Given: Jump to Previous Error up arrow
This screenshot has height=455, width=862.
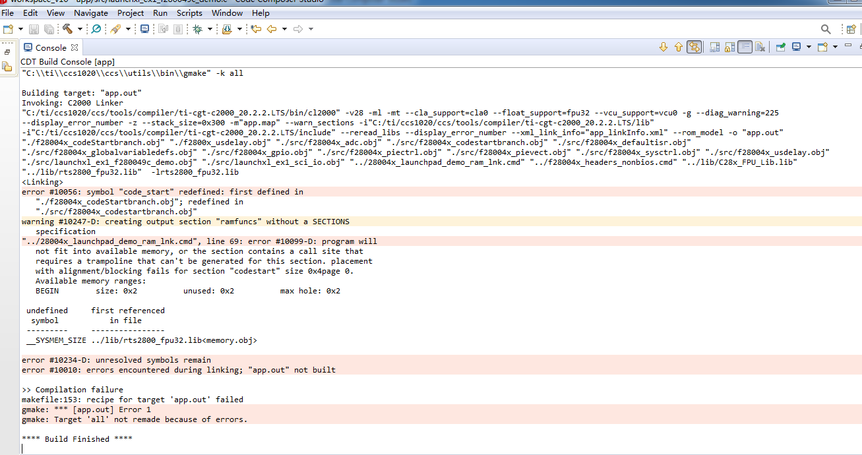Looking at the screenshot, I should pyautogui.click(x=679, y=47).
